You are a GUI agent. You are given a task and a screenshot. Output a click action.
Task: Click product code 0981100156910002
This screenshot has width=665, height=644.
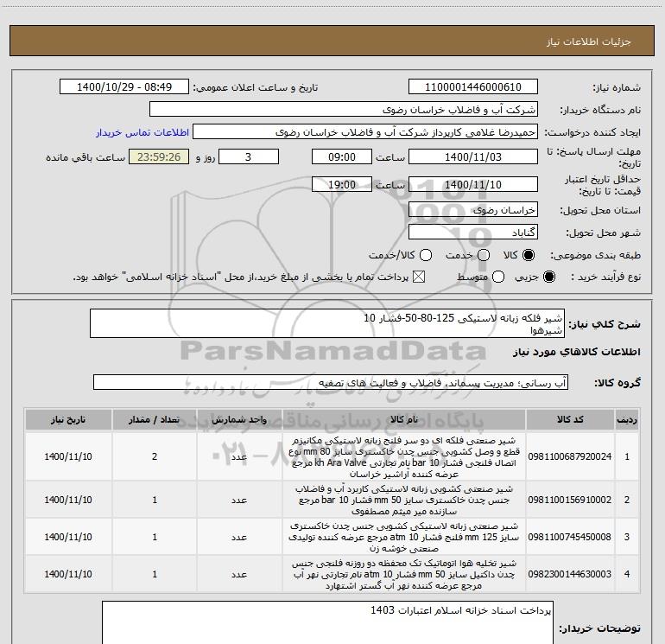pyautogui.click(x=570, y=500)
